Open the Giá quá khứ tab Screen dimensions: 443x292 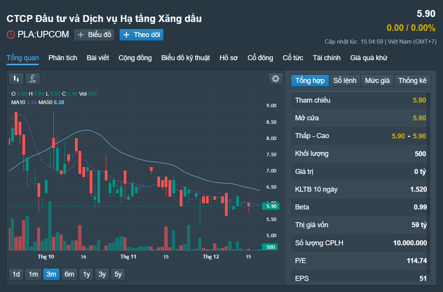[x=368, y=58]
